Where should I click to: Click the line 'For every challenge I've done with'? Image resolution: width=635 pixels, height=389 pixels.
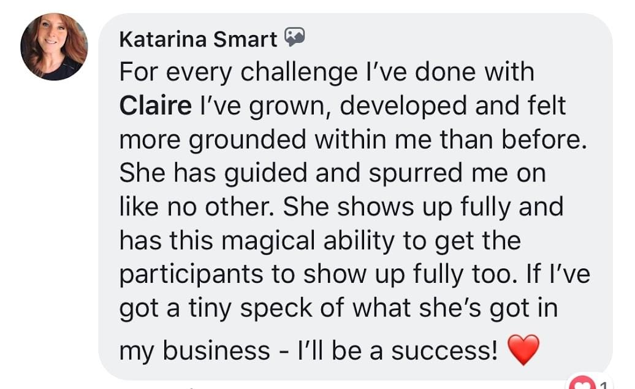click(x=327, y=73)
